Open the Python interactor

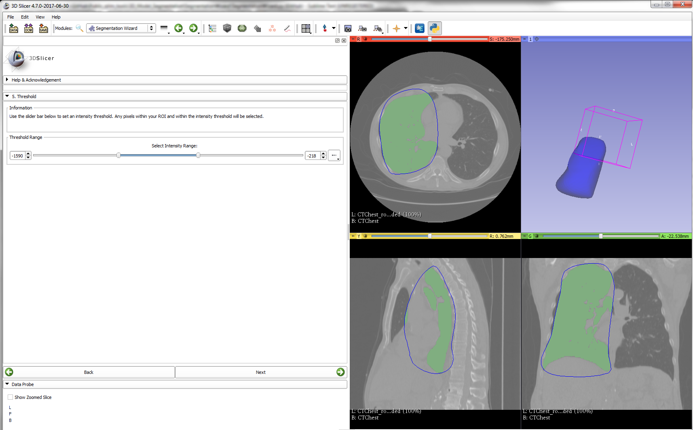pos(435,28)
